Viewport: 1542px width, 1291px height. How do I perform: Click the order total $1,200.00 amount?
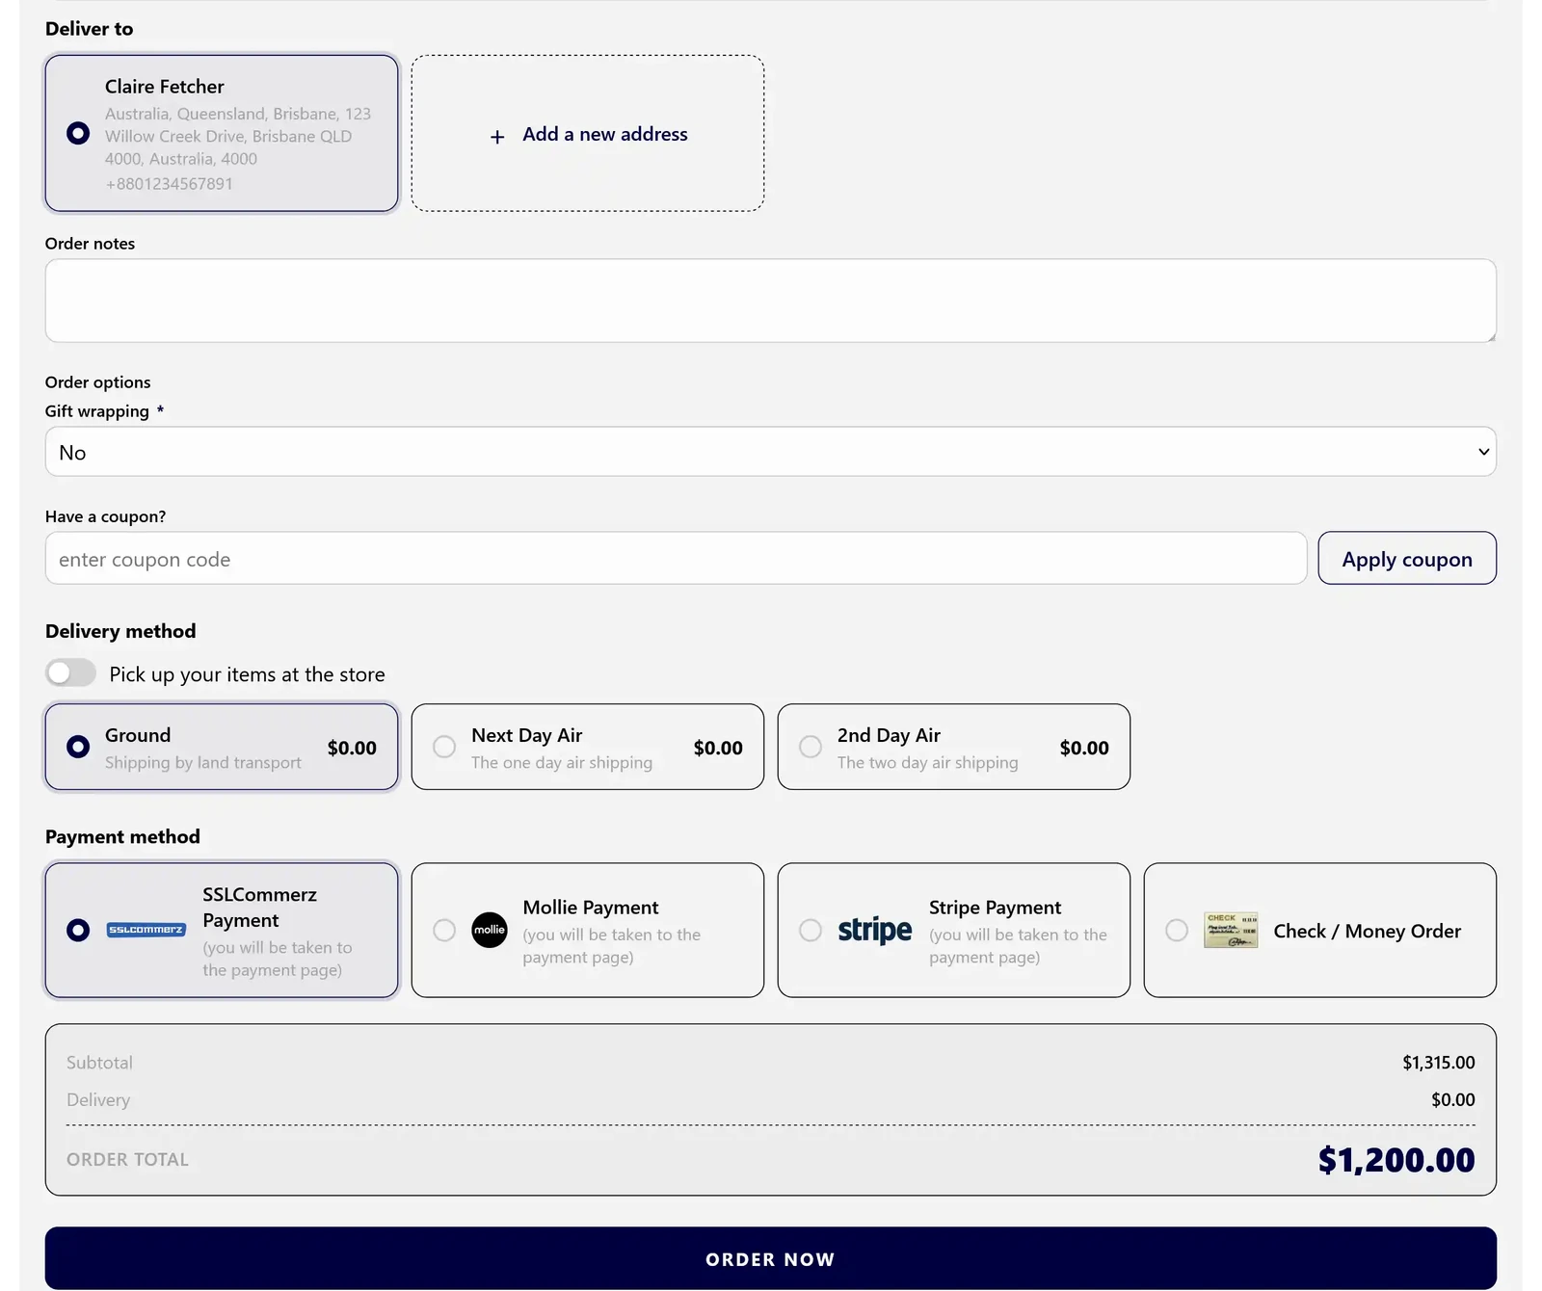tap(1396, 1160)
